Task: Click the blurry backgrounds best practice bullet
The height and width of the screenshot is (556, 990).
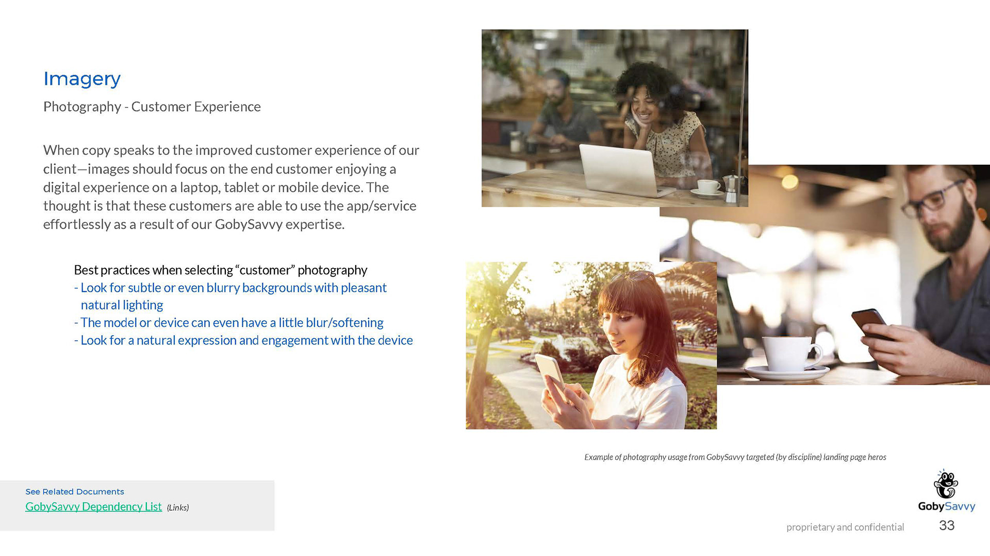Action: click(x=230, y=296)
